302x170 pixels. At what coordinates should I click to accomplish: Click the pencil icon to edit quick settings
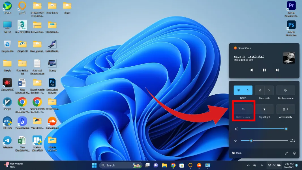[x=286, y=153]
